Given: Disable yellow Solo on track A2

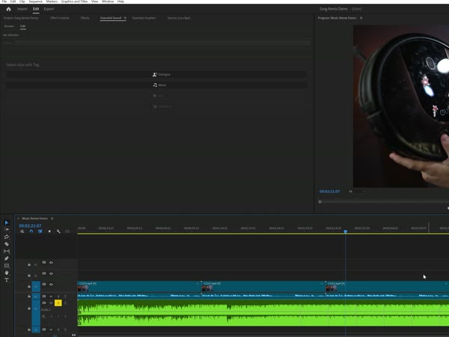Looking at the screenshot, I should (58, 303).
